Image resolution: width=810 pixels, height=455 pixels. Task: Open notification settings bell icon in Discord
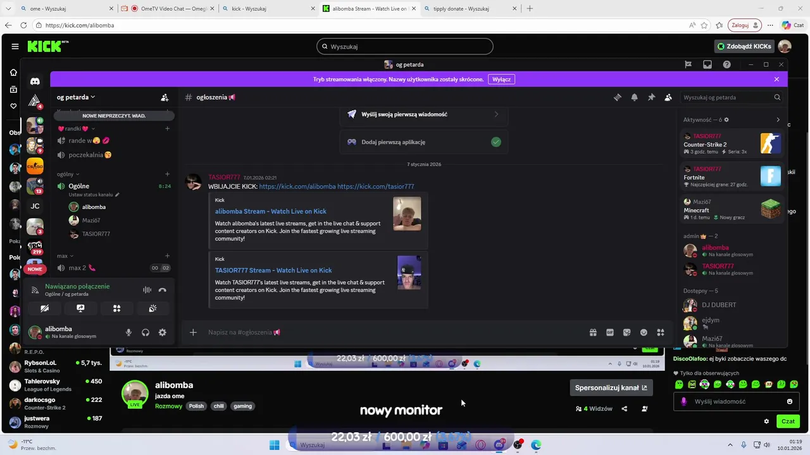(634, 97)
